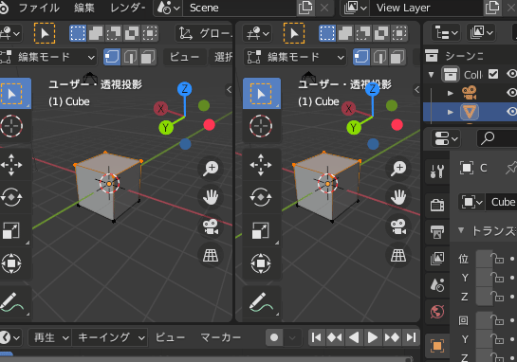The image size is (517, 362).
Task: Enable face select mode in left viewport
Action: click(147, 57)
